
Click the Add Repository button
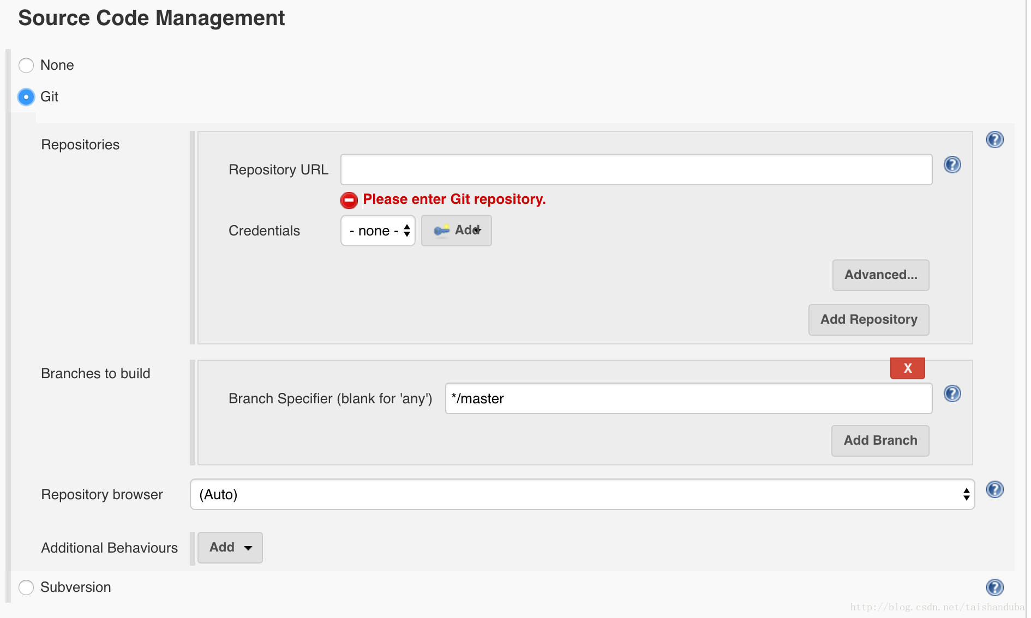869,320
